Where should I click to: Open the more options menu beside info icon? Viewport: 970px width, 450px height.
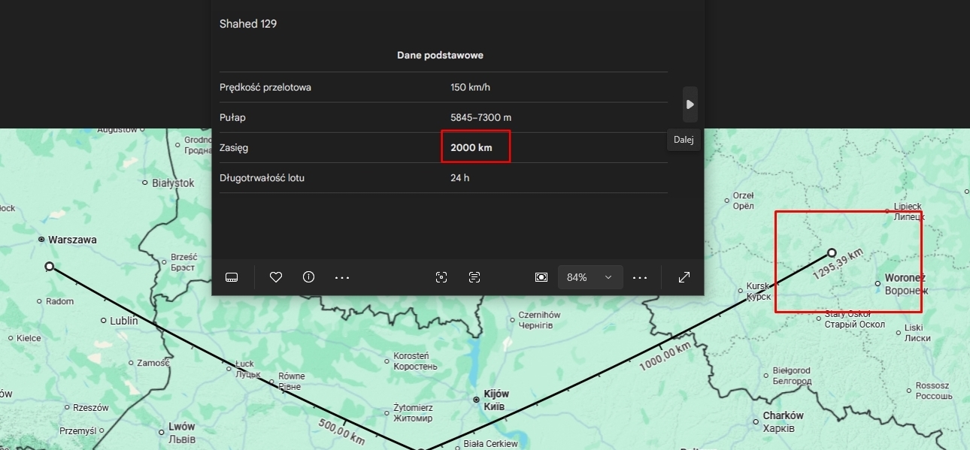[x=342, y=277]
